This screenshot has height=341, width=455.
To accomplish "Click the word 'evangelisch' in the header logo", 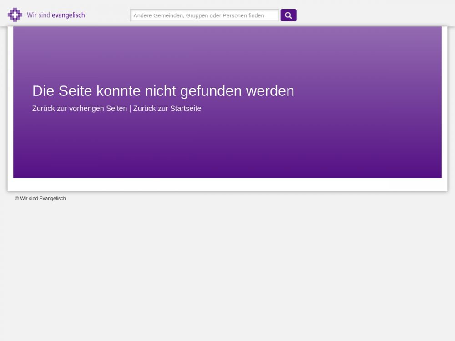I will tap(68, 15).
